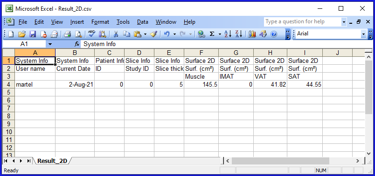Select the SAT value 44.55 cell
Image resolution: width=375 pixels, height=176 pixels.
pyautogui.click(x=305, y=84)
